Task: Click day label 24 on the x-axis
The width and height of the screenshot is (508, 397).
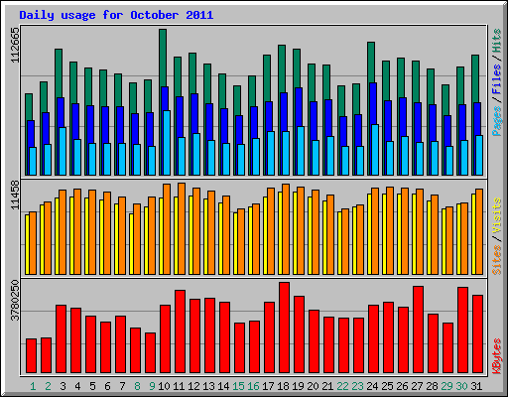Action: point(372,386)
